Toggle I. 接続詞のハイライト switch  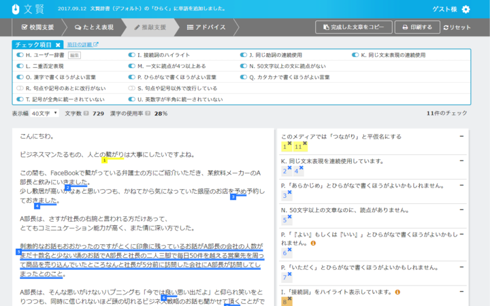[132, 55]
